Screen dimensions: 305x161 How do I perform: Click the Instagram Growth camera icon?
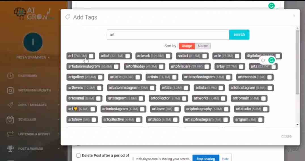10,90
